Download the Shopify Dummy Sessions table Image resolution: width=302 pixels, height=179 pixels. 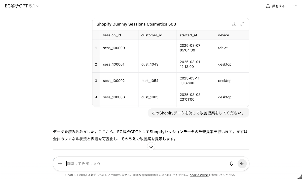(234, 24)
